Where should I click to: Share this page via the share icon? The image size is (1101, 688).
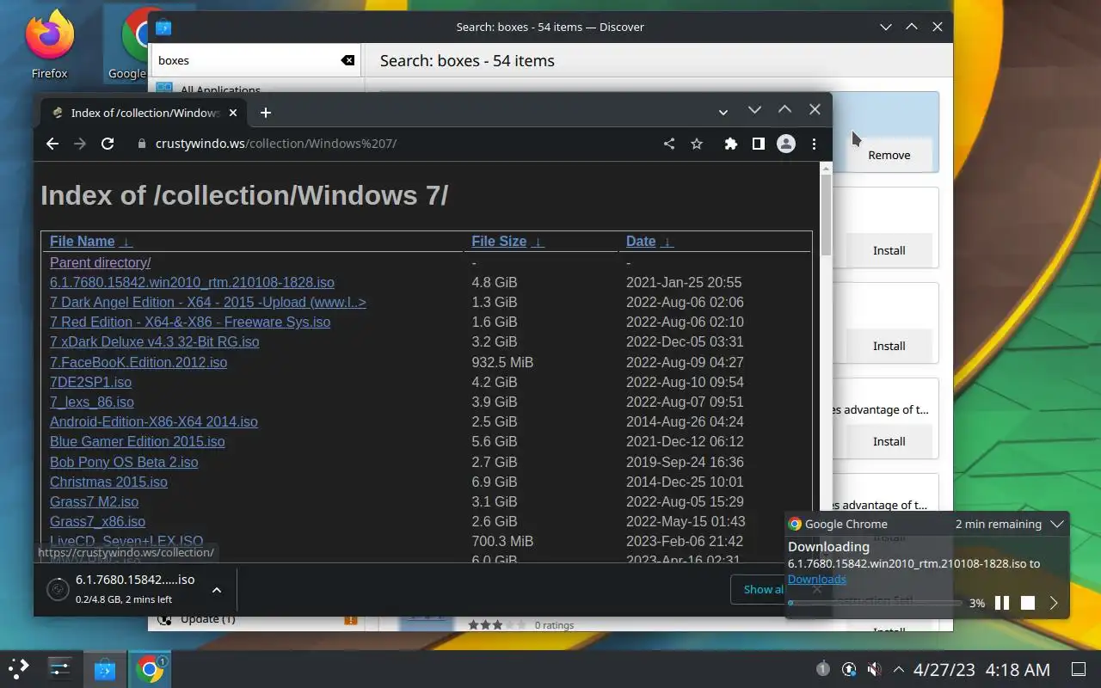pos(669,144)
